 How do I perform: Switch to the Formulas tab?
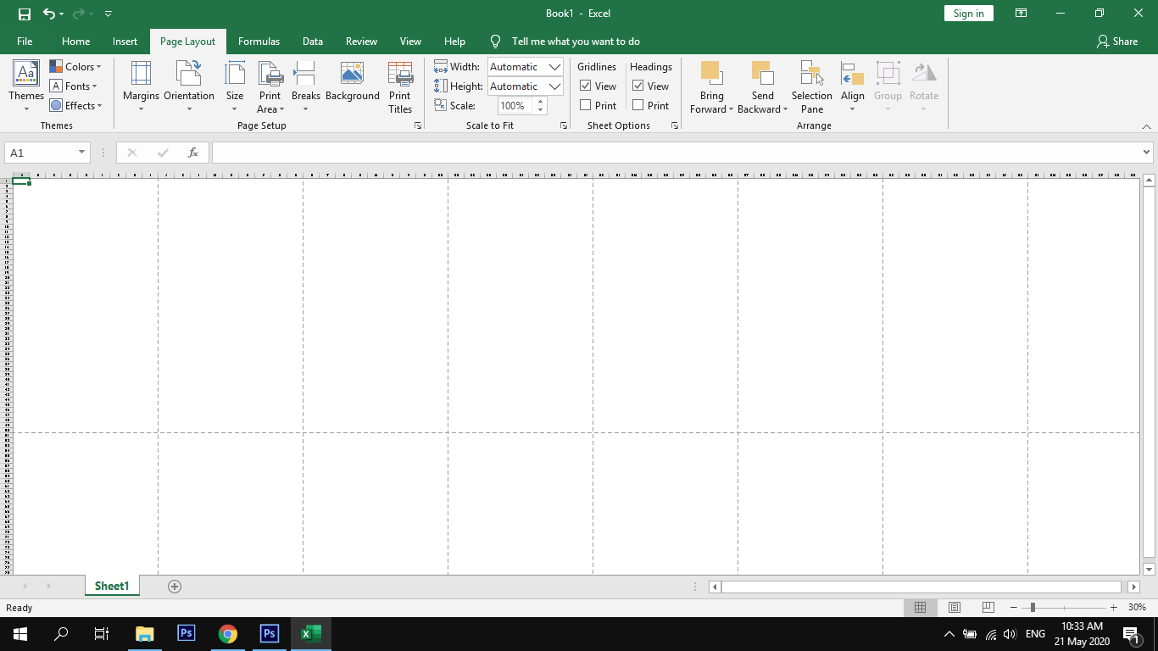(x=259, y=42)
